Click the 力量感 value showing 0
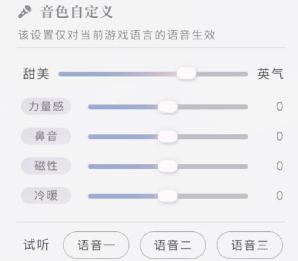Image resolution: width=298 pixels, height=261 pixels. pyautogui.click(x=279, y=107)
